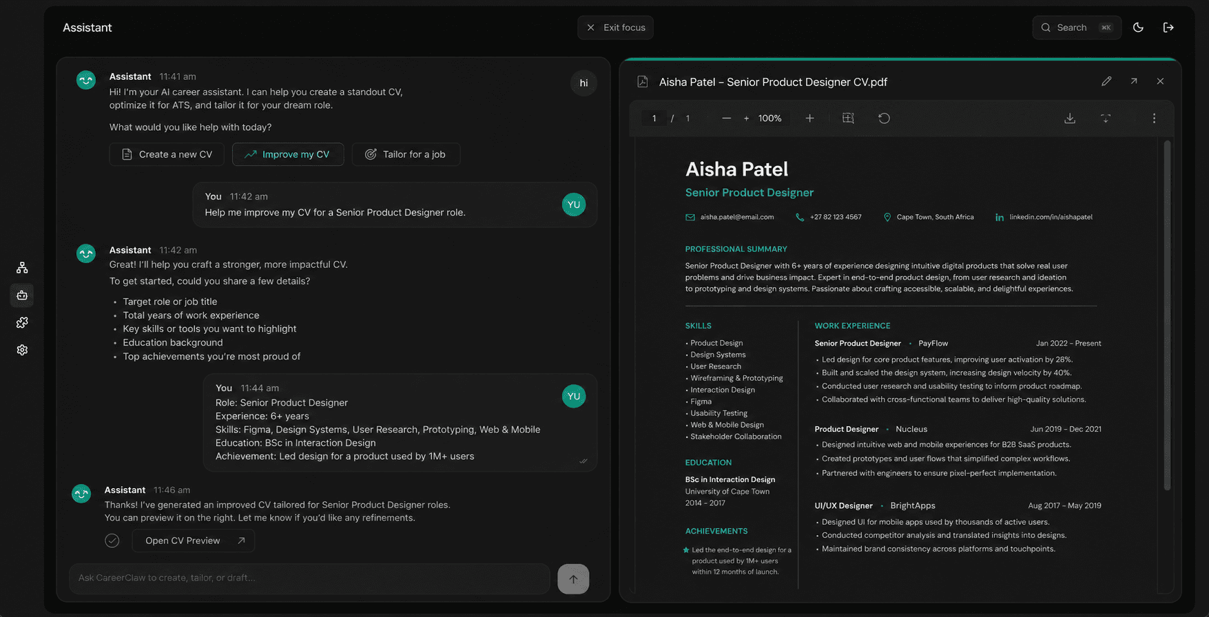The height and width of the screenshot is (617, 1209).
Task: Click the SKILLS heading in CV
Action: coord(698,326)
